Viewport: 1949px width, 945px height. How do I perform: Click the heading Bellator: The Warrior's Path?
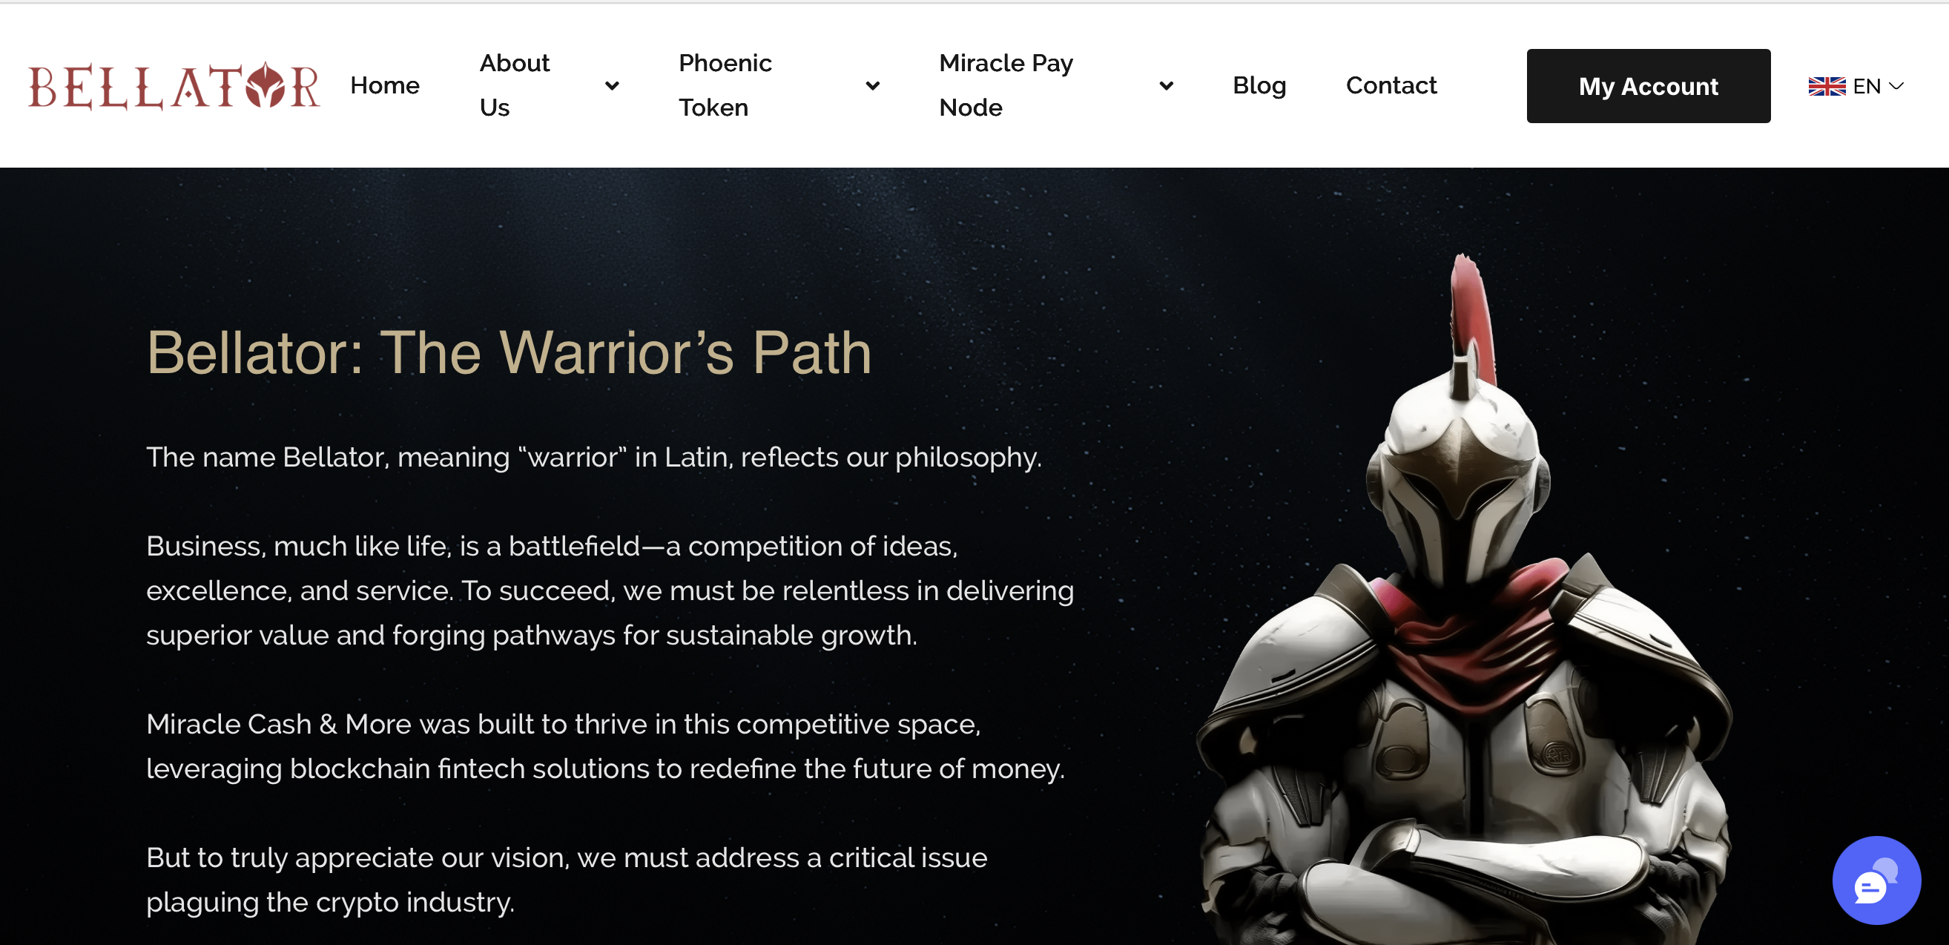pyautogui.click(x=509, y=352)
